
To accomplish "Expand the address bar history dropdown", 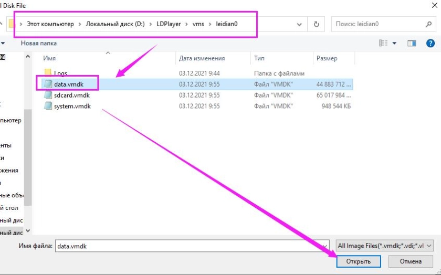I will click(299, 24).
